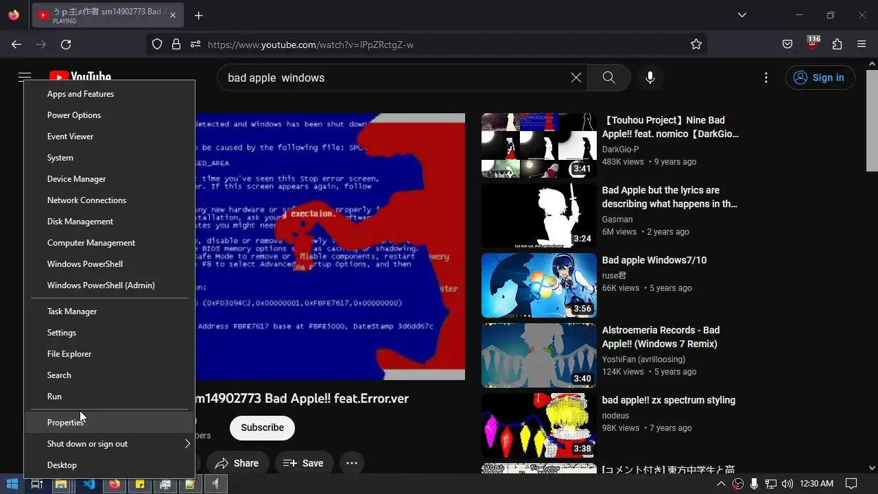
Task: Open File Explorer from the taskbar
Action: (61, 484)
